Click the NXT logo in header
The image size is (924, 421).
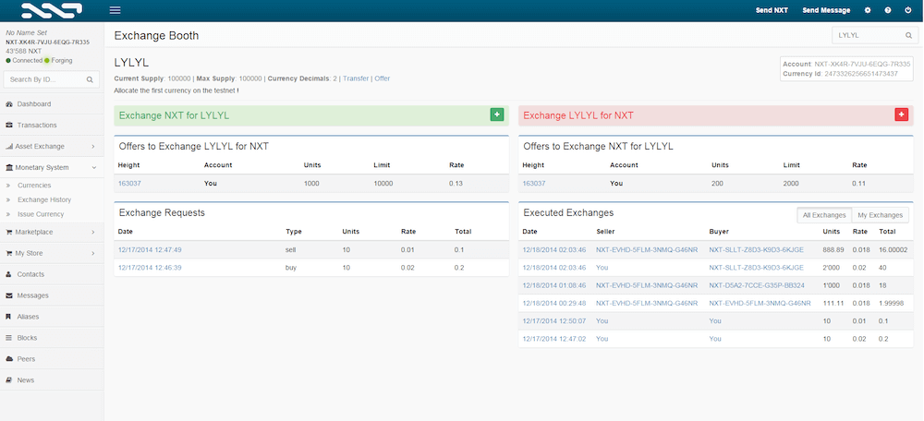pyautogui.click(x=51, y=10)
